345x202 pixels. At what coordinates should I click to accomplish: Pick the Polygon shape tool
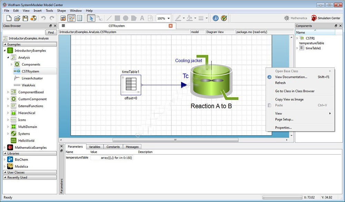pyautogui.click(x=134, y=18)
